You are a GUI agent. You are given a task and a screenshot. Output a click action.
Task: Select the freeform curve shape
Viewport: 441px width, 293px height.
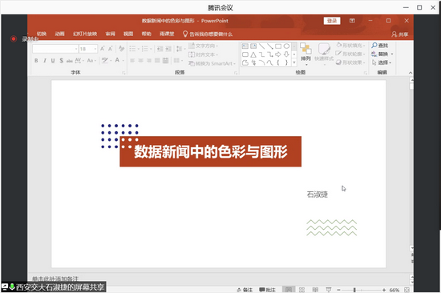tap(270, 62)
